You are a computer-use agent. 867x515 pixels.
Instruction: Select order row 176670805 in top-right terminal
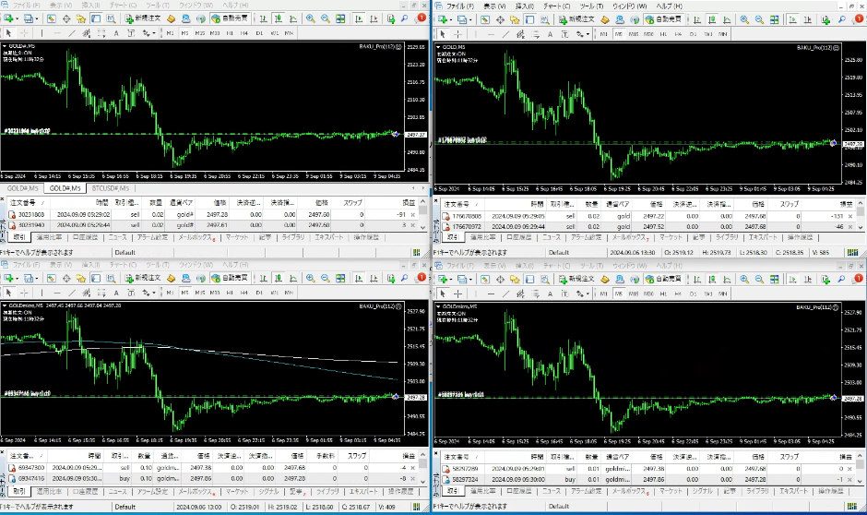coord(647,216)
